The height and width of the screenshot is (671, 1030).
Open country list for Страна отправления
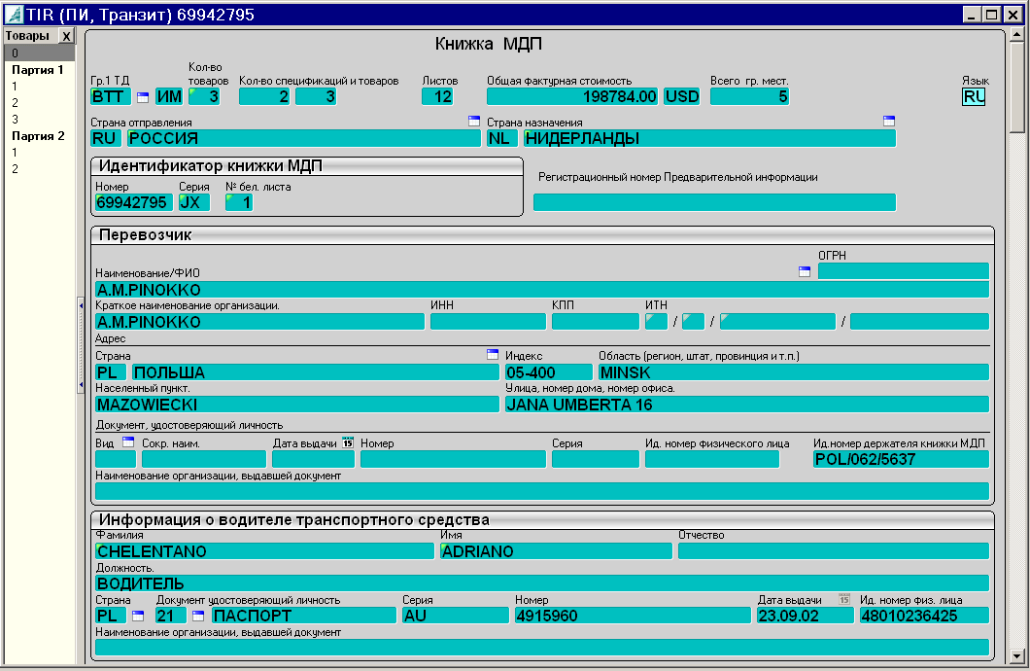coord(474,122)
